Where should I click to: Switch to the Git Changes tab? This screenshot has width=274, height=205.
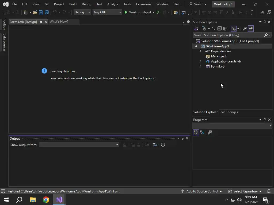point(229,112)
